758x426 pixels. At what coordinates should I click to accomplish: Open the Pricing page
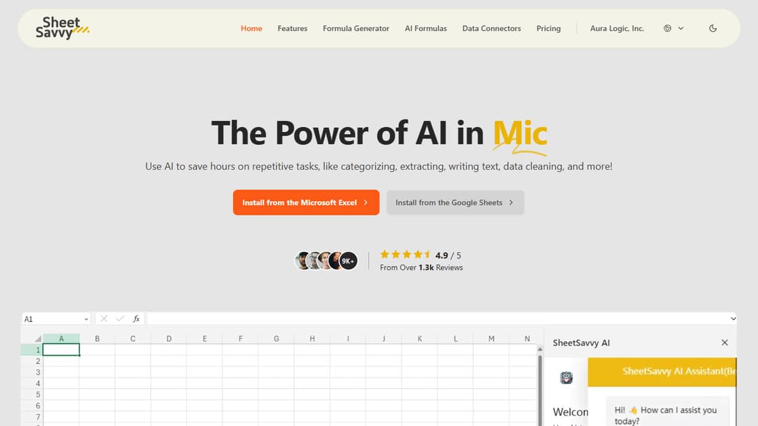pos(548,28)
